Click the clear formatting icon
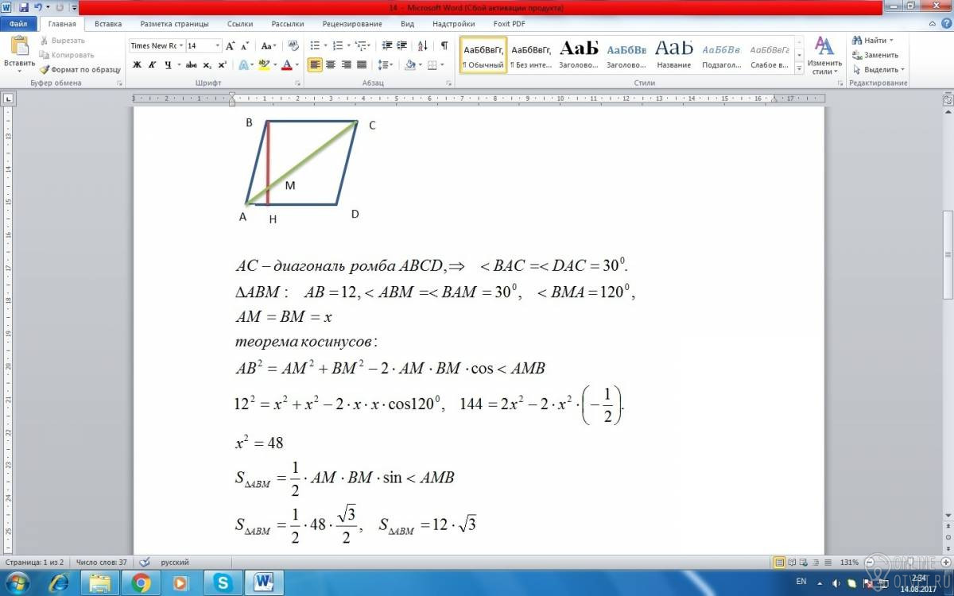This screenshot has height=596, width=954. (x=293, y=46)
